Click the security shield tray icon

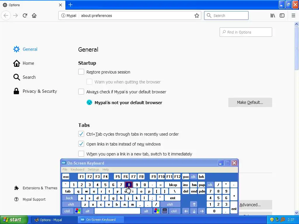click(x=272, y=220)
